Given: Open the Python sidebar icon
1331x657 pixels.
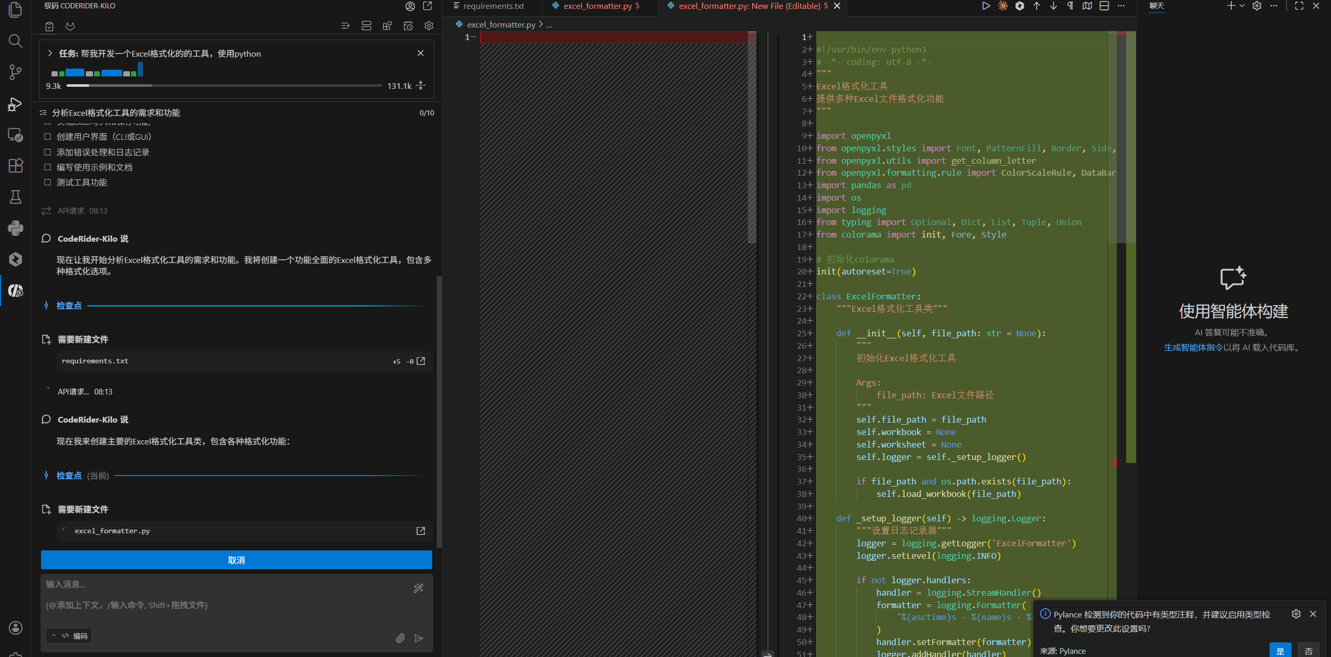Looking at the screenshot, I should tap(16, 228).
